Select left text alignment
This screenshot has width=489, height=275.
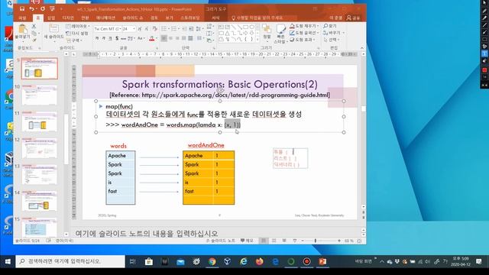(x=164, y=38)
